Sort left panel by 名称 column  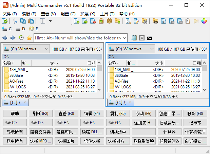(x=12, y=63)
